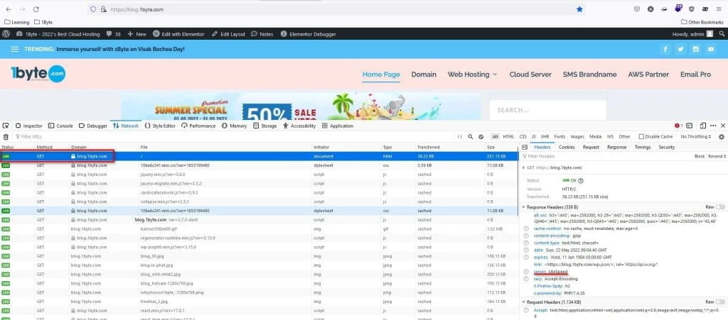The image size is (728, 320).
Task: Collapse the Request Headers section
Action: point(524,302)
